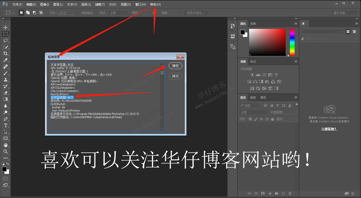Click the 选择并遮住 button
Viewport: 361px width, 198px height.
(196, 13)
